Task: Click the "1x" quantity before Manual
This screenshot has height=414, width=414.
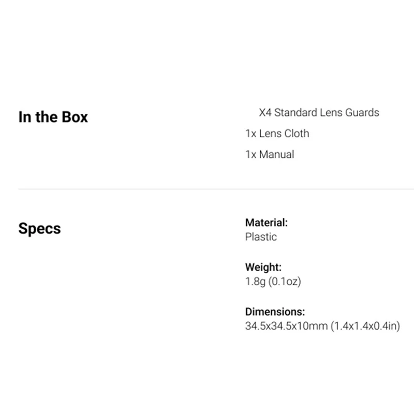Action: (x=250, y=154)
